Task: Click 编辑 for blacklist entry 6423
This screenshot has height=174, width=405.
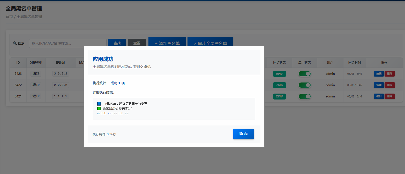Action: coord(379,73)
